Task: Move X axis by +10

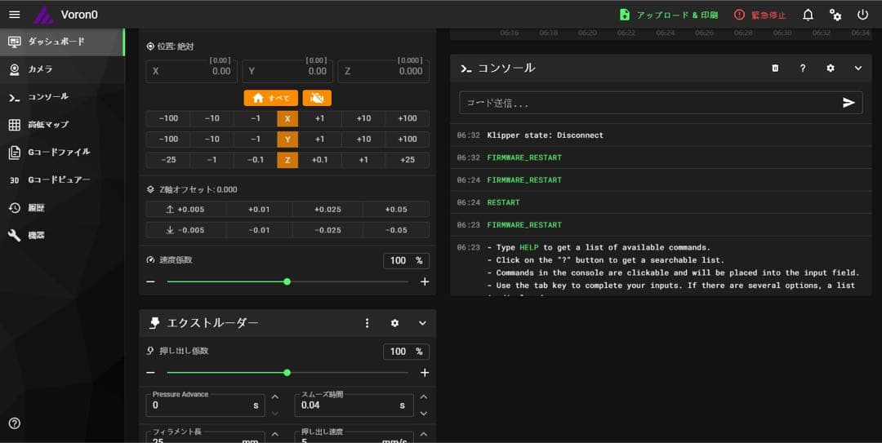Action: pyautogui.click(x=363, y=118)
